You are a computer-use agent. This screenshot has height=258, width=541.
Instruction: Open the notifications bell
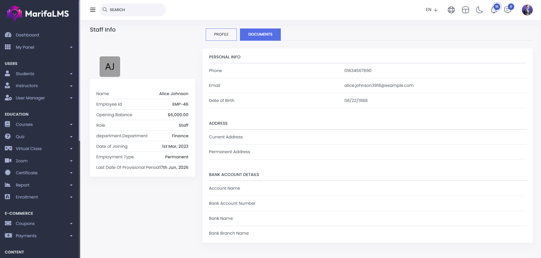[x=494, y=10]
